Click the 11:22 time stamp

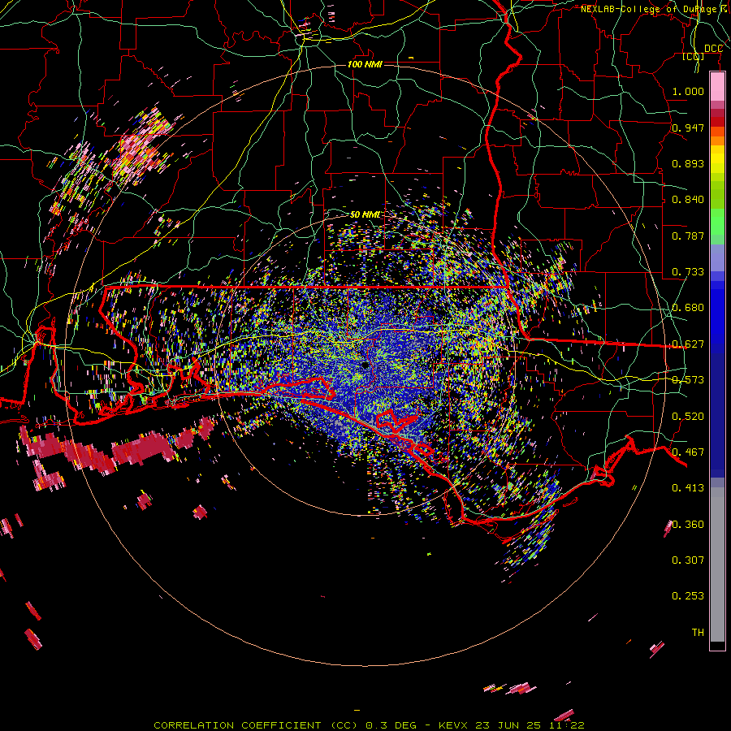(566, 725)
